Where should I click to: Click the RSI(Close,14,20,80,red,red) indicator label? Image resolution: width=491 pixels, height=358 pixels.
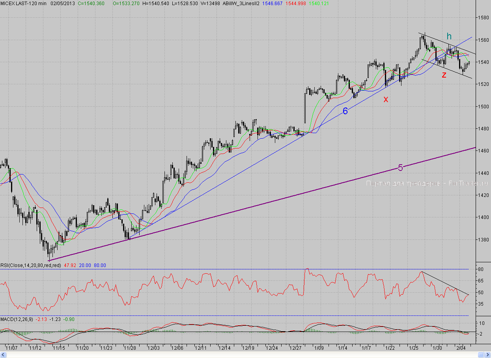click(31, 266)
